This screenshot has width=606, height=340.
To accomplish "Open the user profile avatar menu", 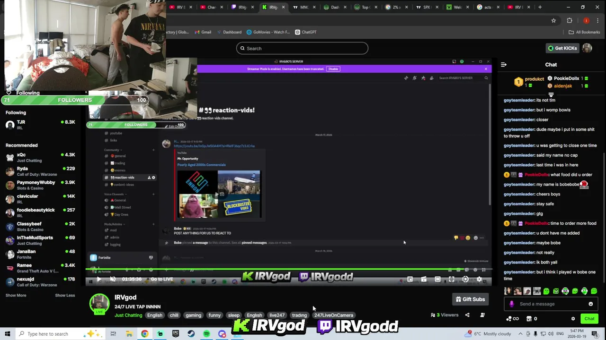I will coord(587,48).
